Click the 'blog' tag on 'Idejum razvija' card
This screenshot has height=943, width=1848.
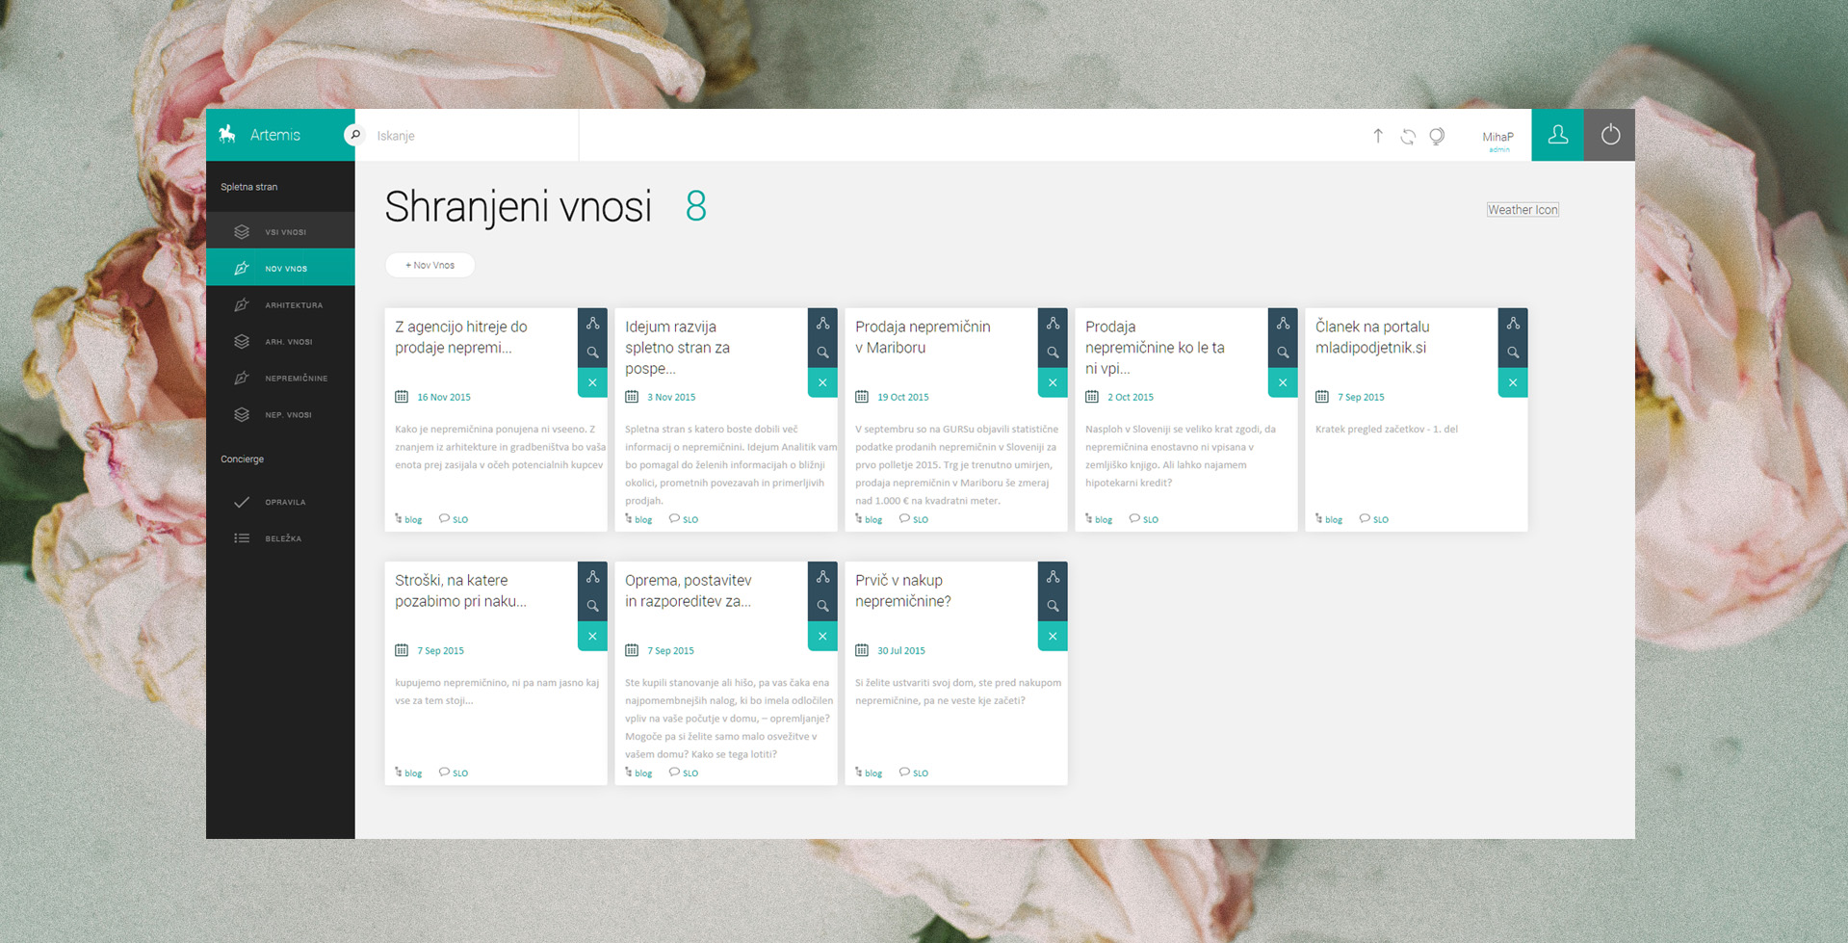pos(642,519)
